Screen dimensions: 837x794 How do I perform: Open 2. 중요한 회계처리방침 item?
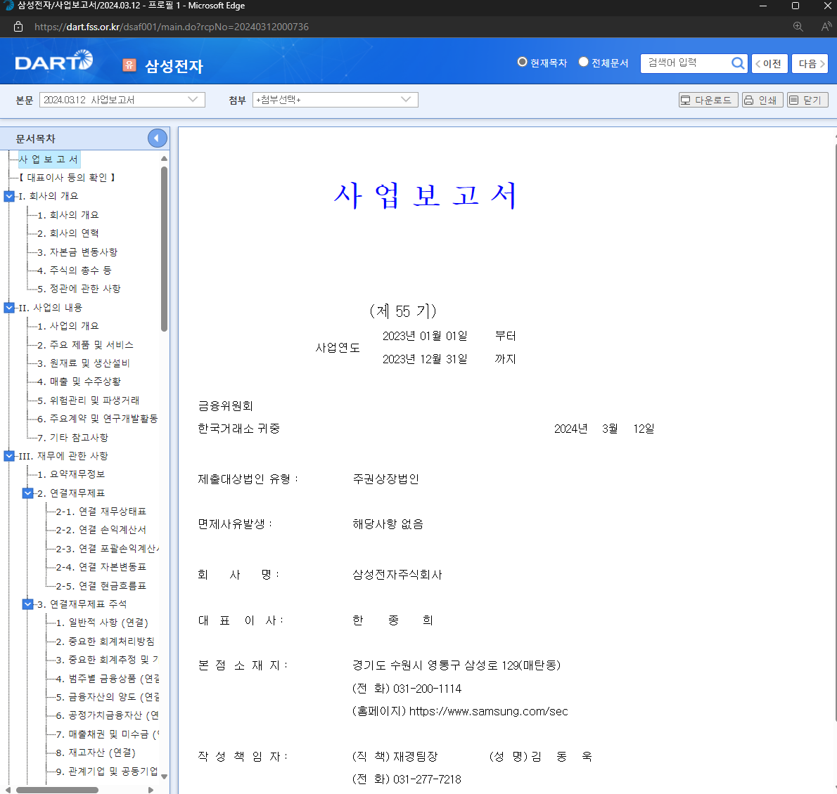[x=106, y=641]
